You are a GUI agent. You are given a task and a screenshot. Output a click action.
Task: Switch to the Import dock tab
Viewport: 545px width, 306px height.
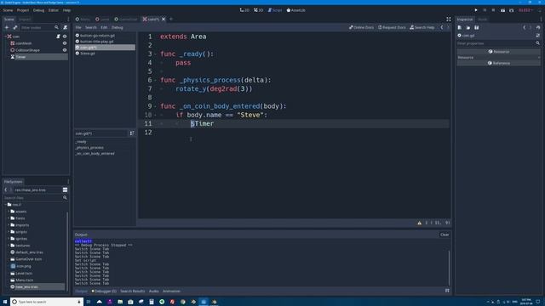click(25, 20)
